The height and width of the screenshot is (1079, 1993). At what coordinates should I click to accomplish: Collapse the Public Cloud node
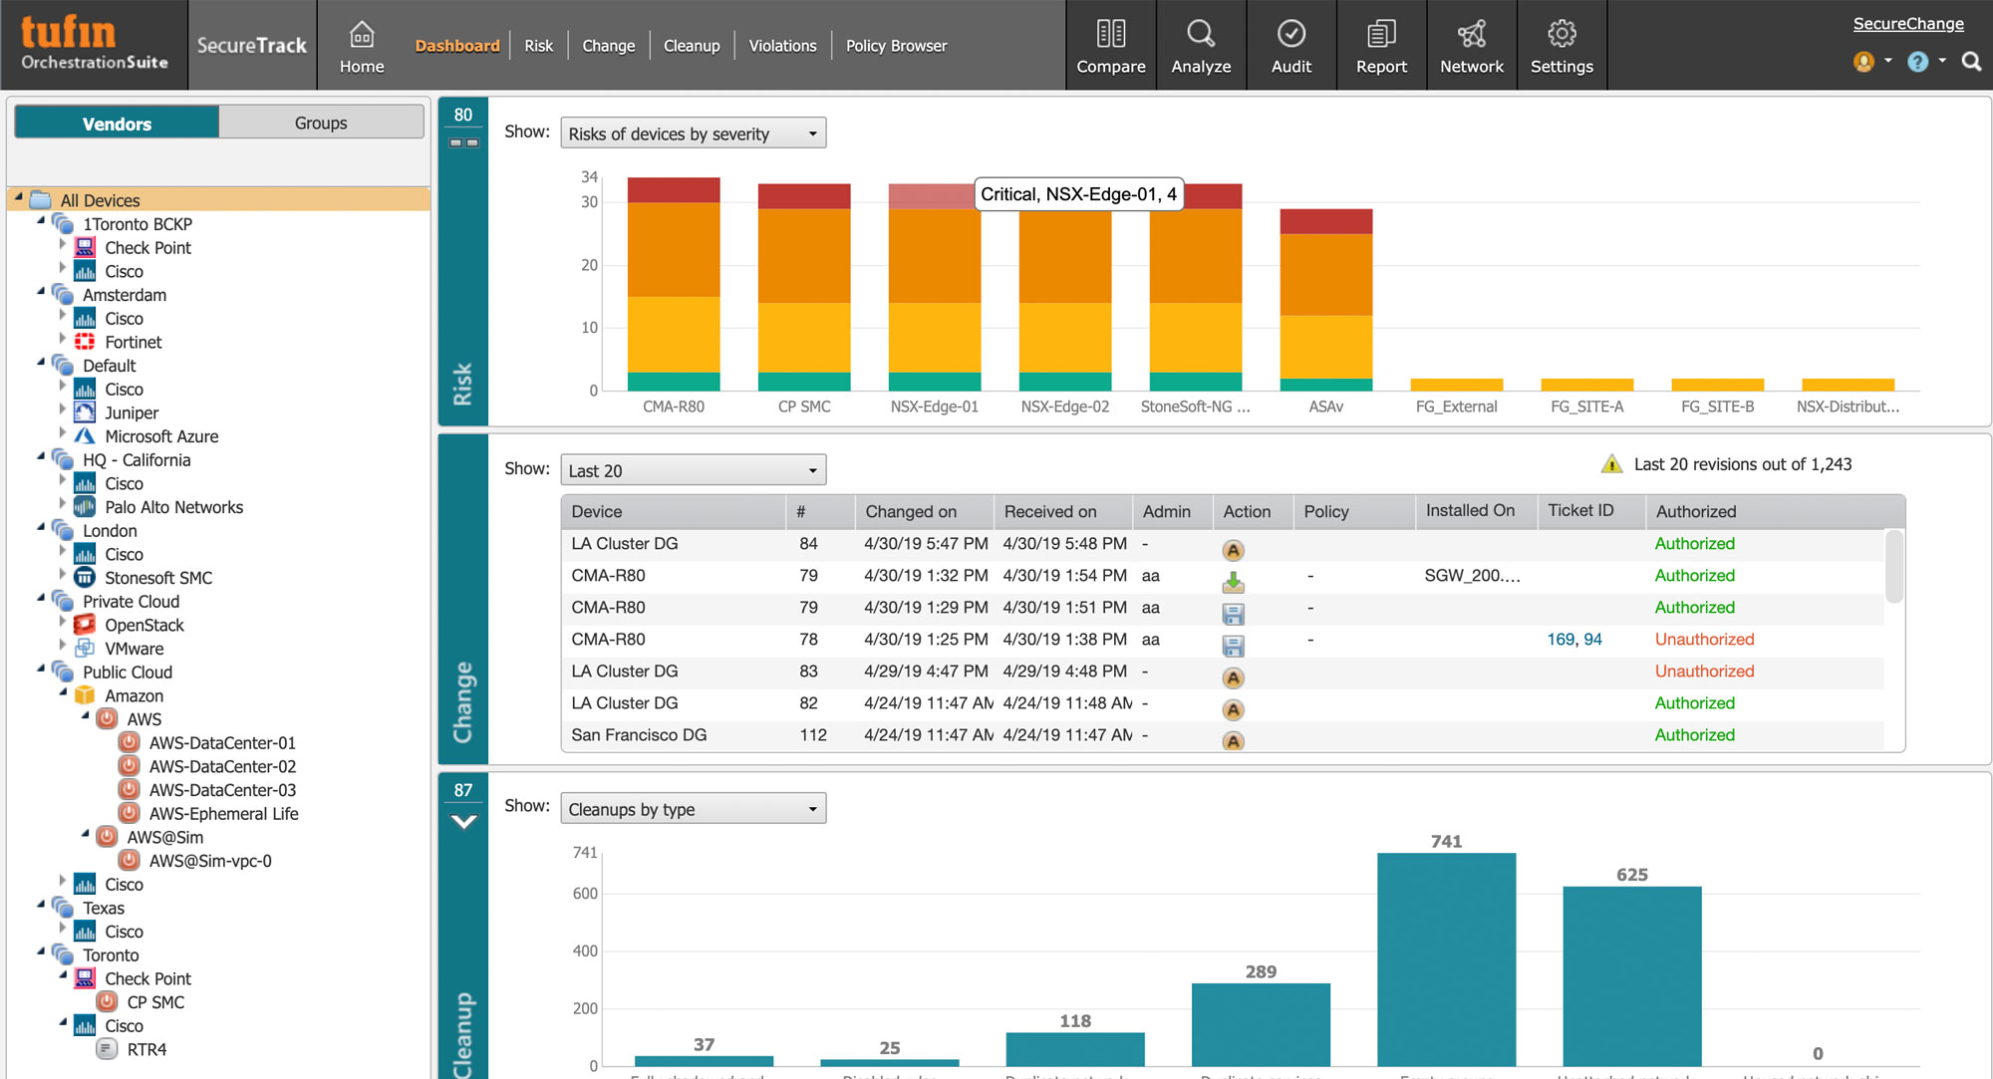coord(41,670)
